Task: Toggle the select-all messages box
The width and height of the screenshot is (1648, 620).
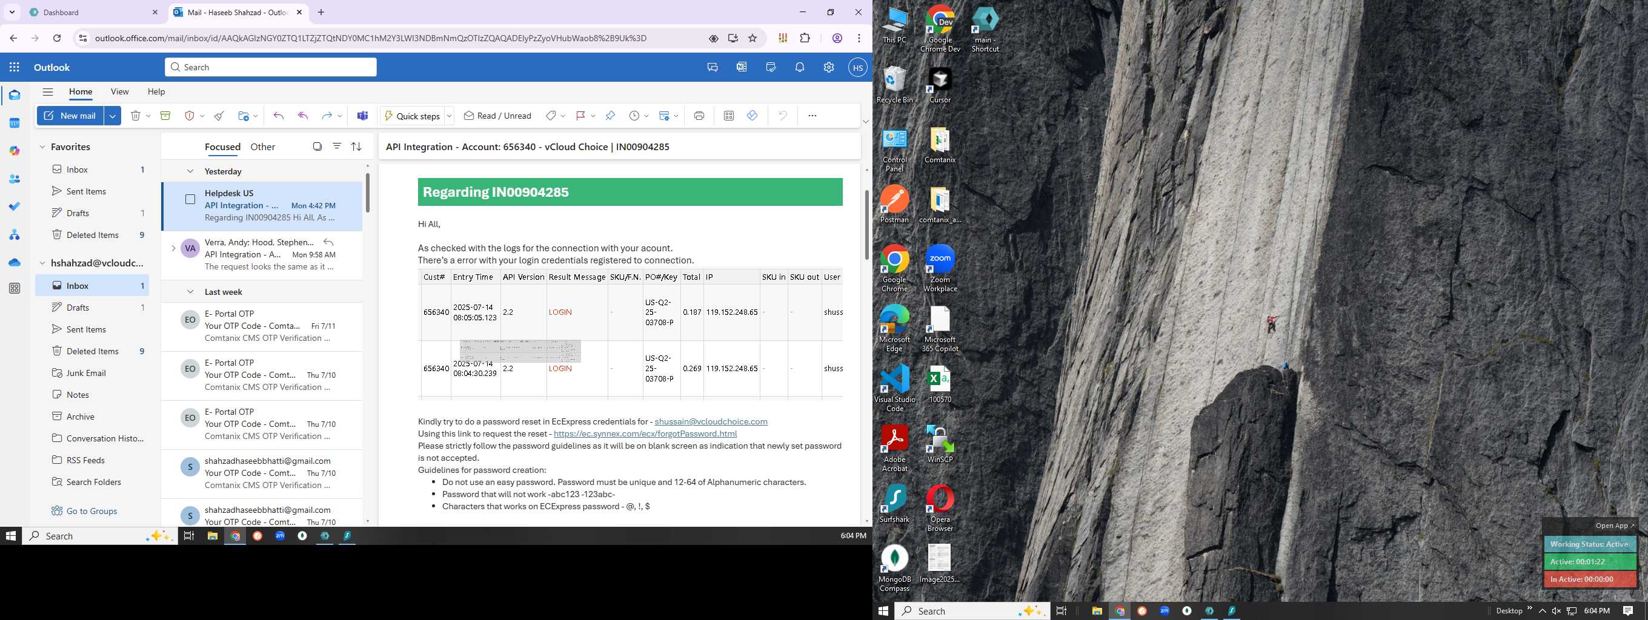Action: click(x=317, y=147)
